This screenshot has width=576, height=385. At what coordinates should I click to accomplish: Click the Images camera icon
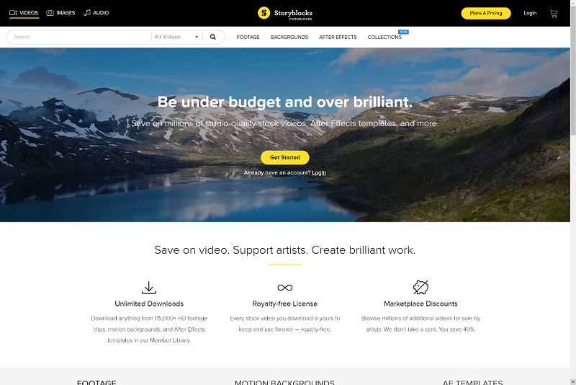point(50,13)
